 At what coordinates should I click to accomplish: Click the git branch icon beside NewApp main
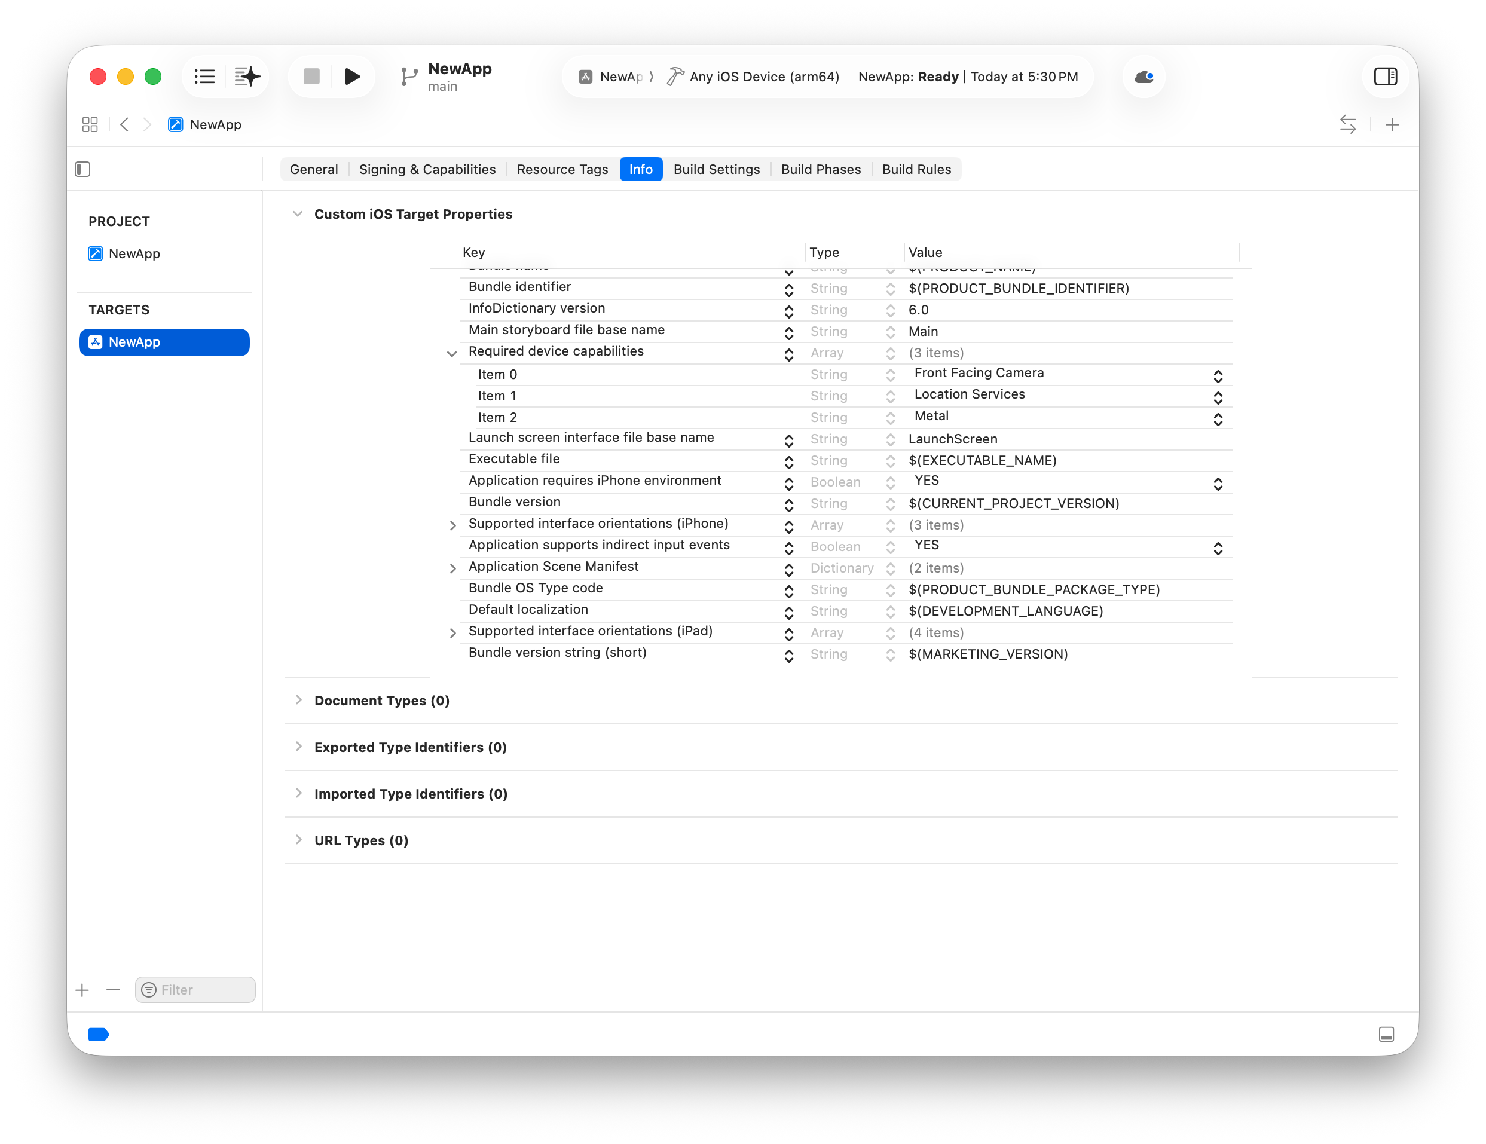point(408,77)
